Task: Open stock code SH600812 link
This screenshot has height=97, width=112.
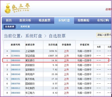Action: click(x=16, y=88)
